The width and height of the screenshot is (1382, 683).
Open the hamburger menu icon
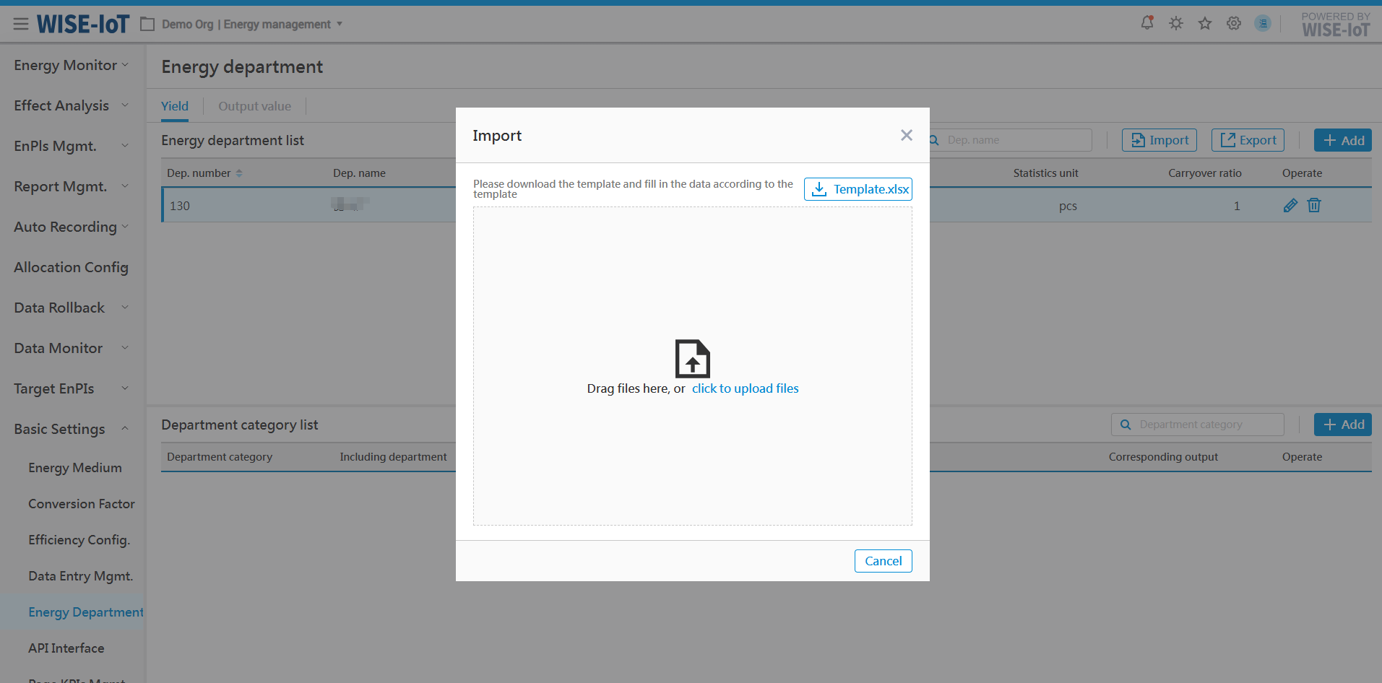[x=21, y=25]
